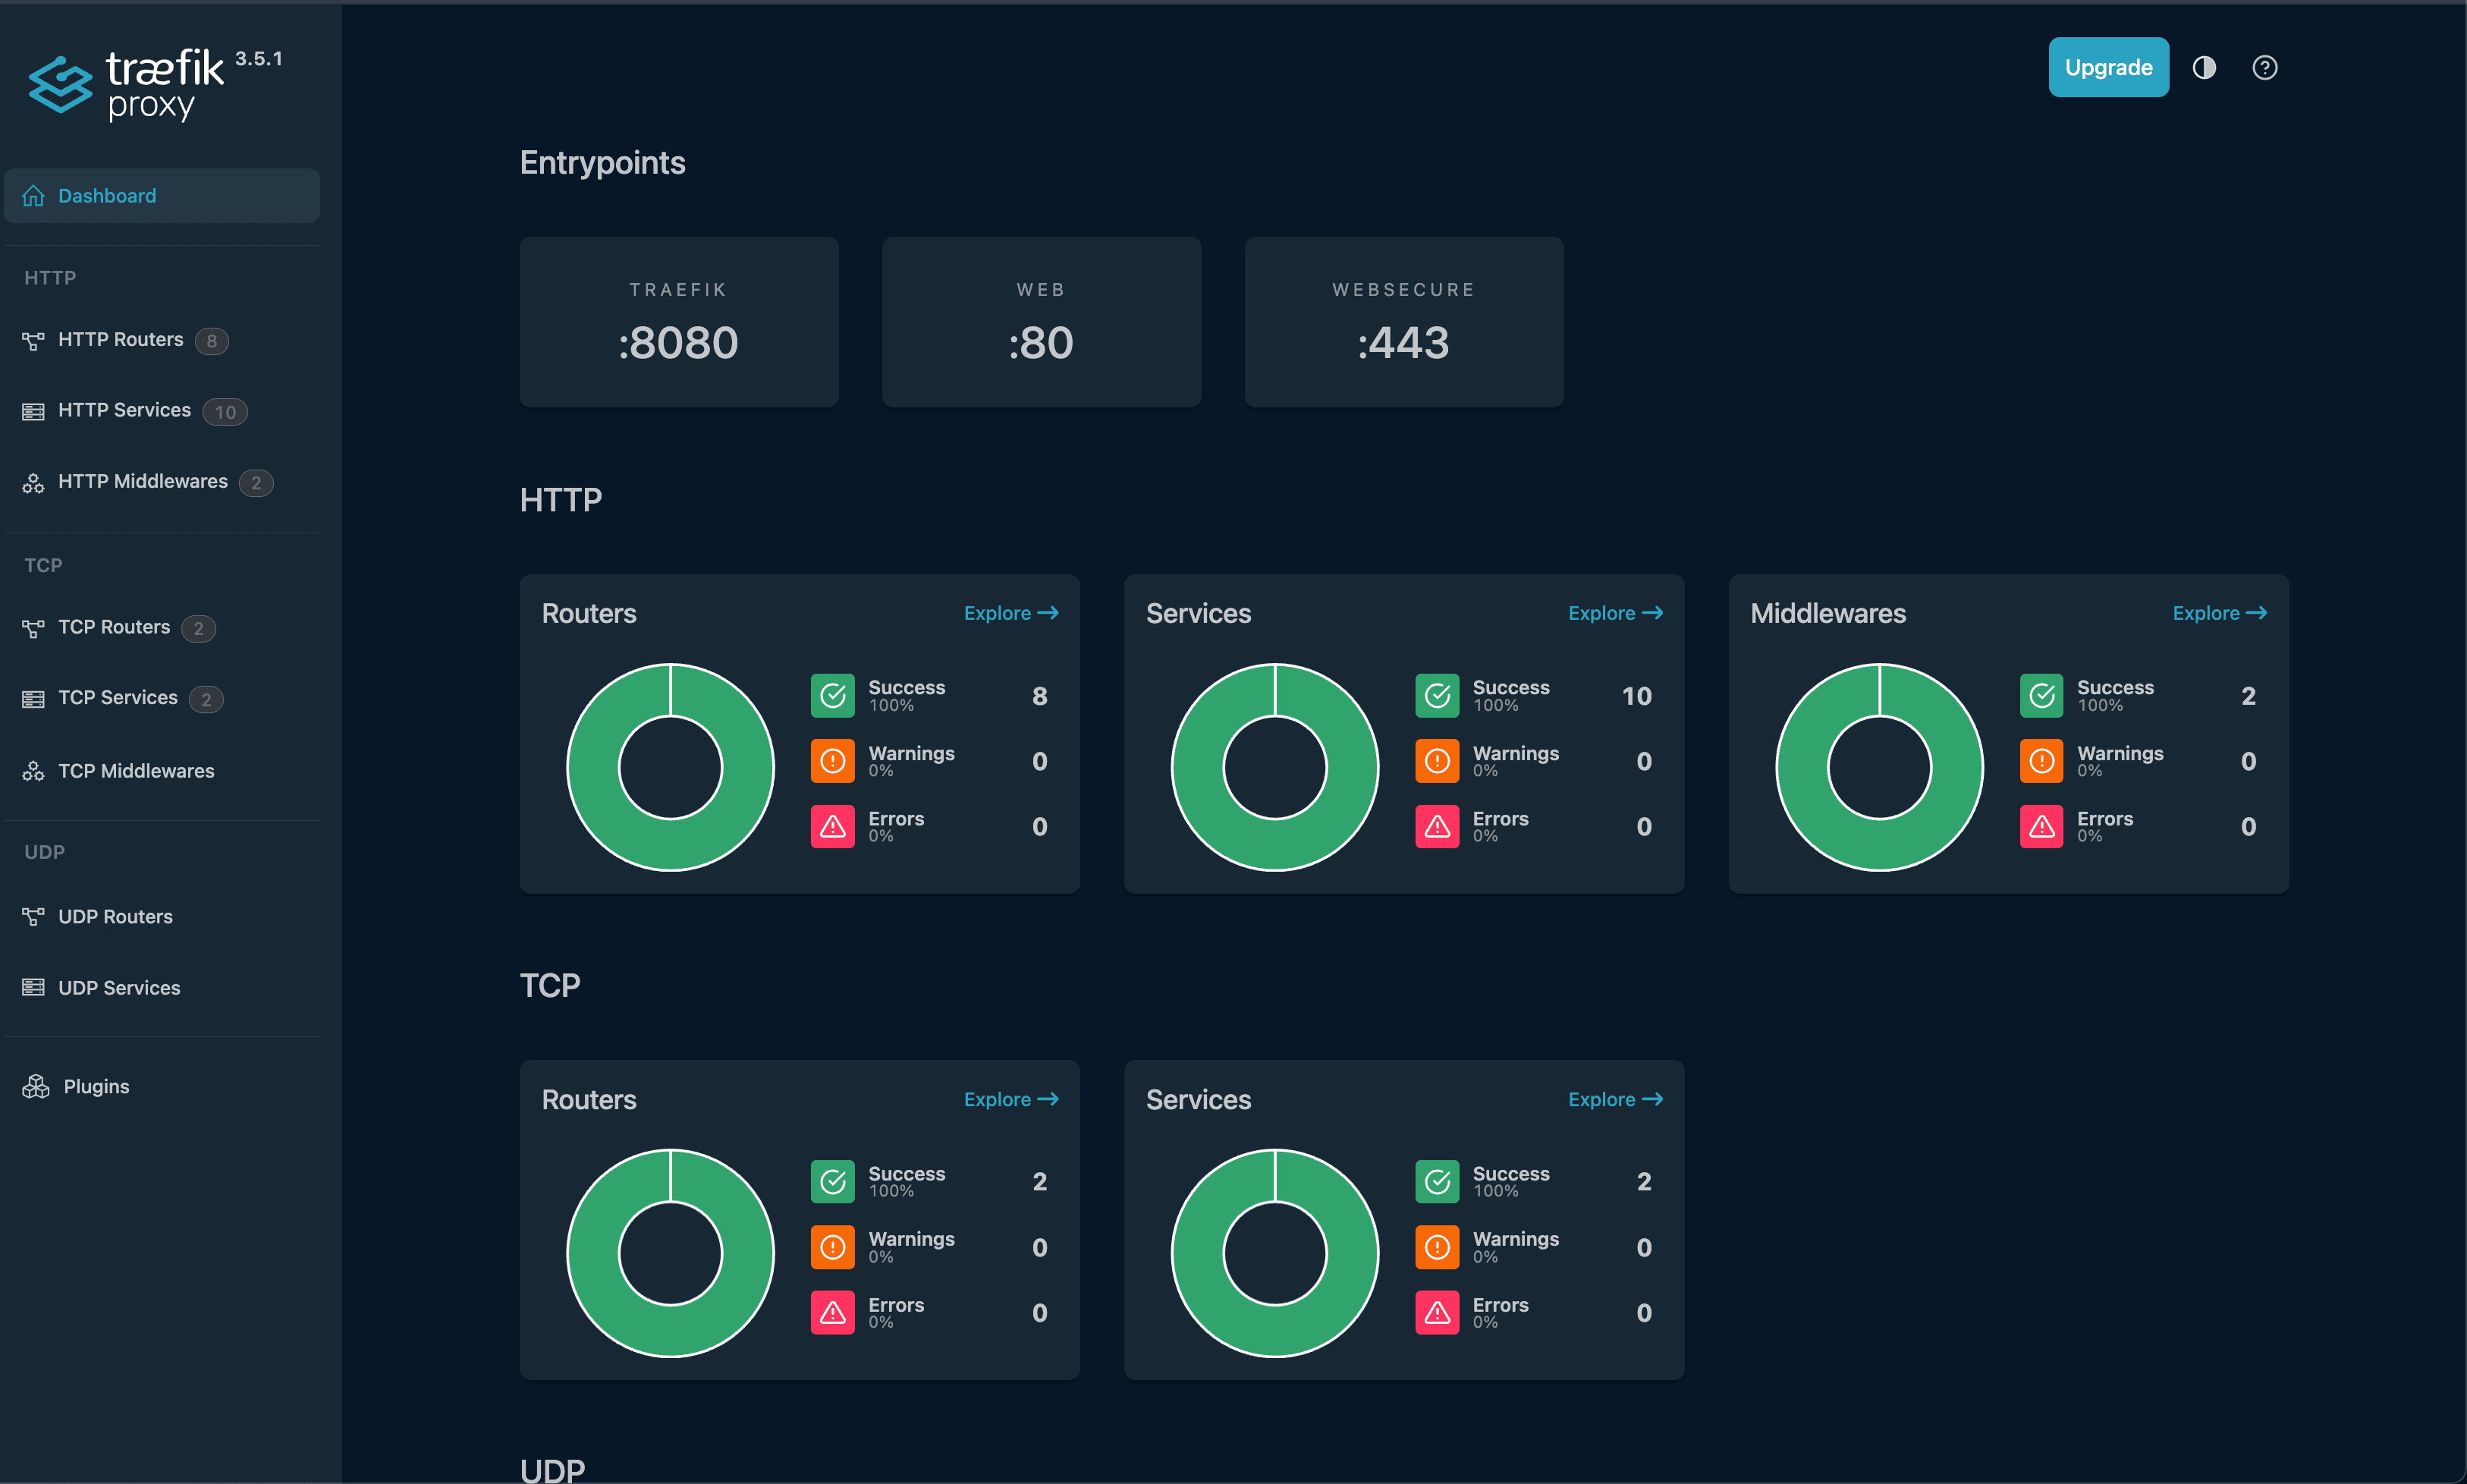Click HTTP Routers orange Warnings icon

coord(833,761)
